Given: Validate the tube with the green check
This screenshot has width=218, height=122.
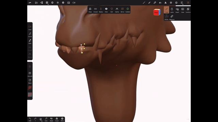Looking at the screenshot, I should [128, 10].
